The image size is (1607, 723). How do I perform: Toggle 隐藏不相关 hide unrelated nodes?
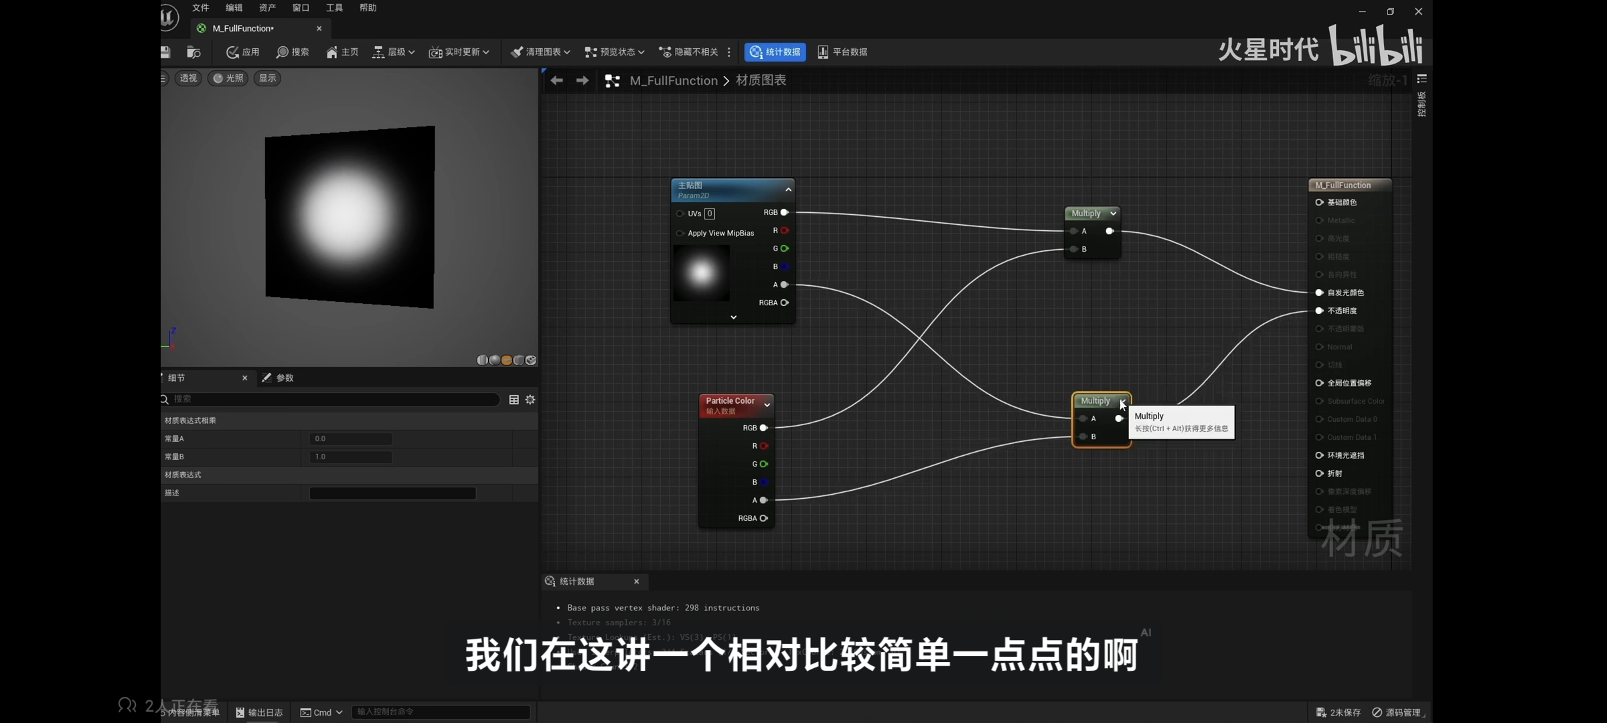tap(688, 52)
